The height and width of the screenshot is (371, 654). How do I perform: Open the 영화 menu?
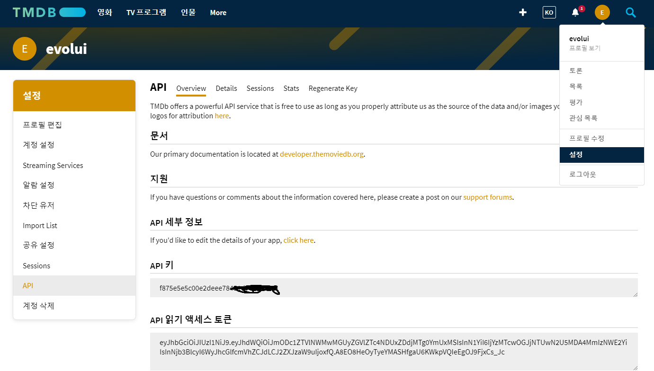pyautogui.click(x=105, y=12)
